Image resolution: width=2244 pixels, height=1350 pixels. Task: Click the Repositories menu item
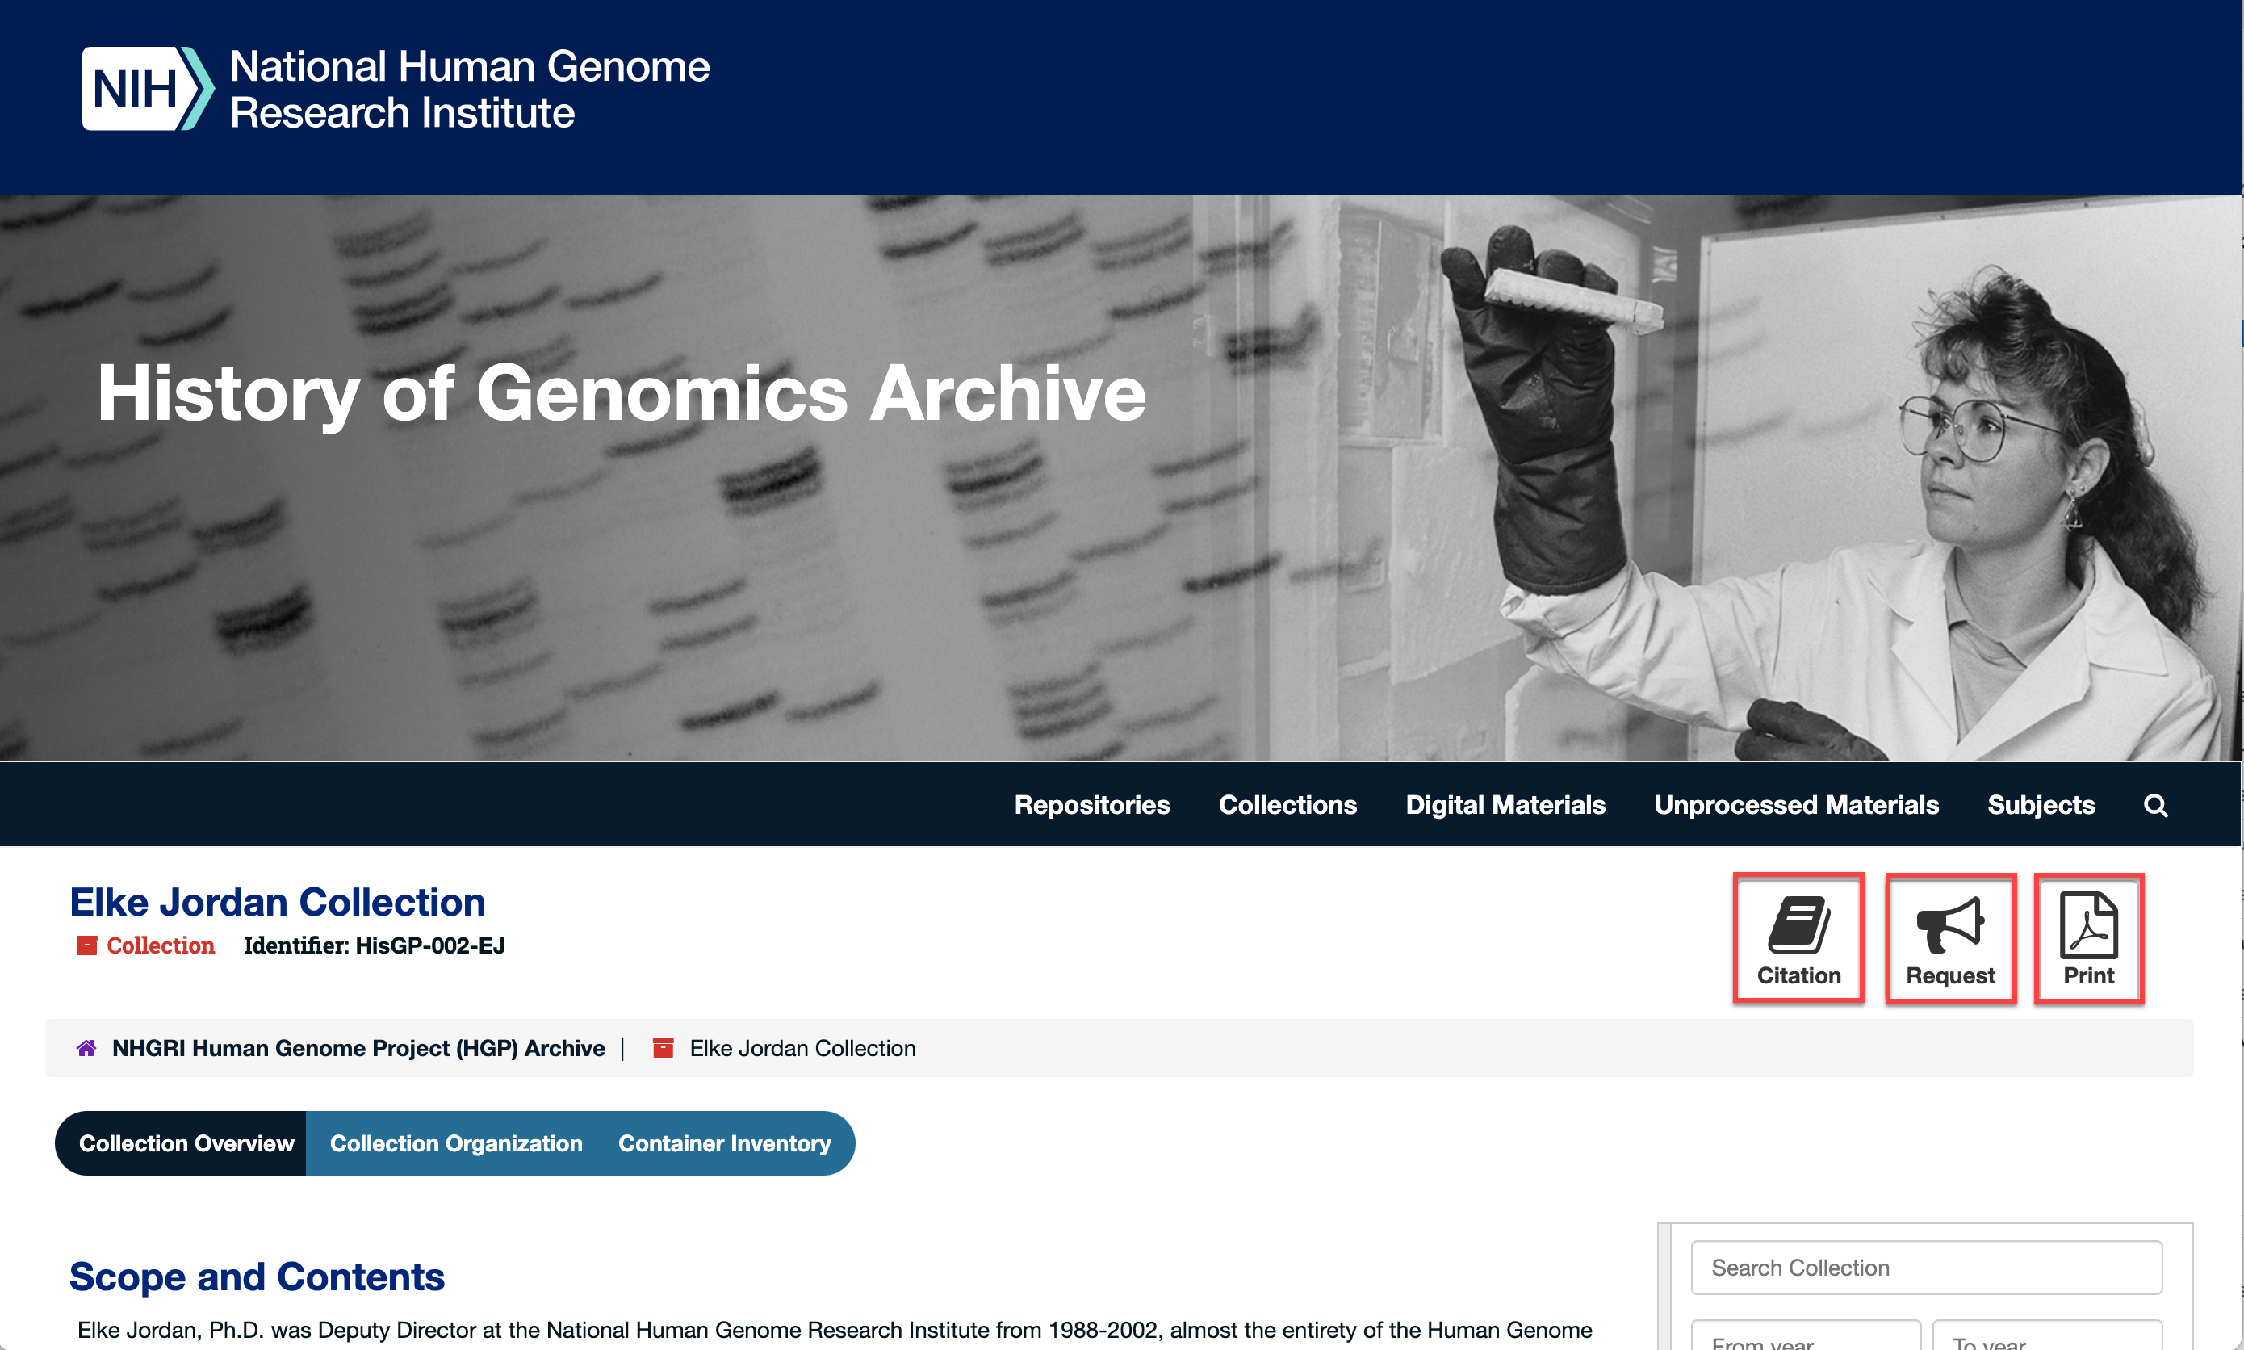pos(1091,805)
